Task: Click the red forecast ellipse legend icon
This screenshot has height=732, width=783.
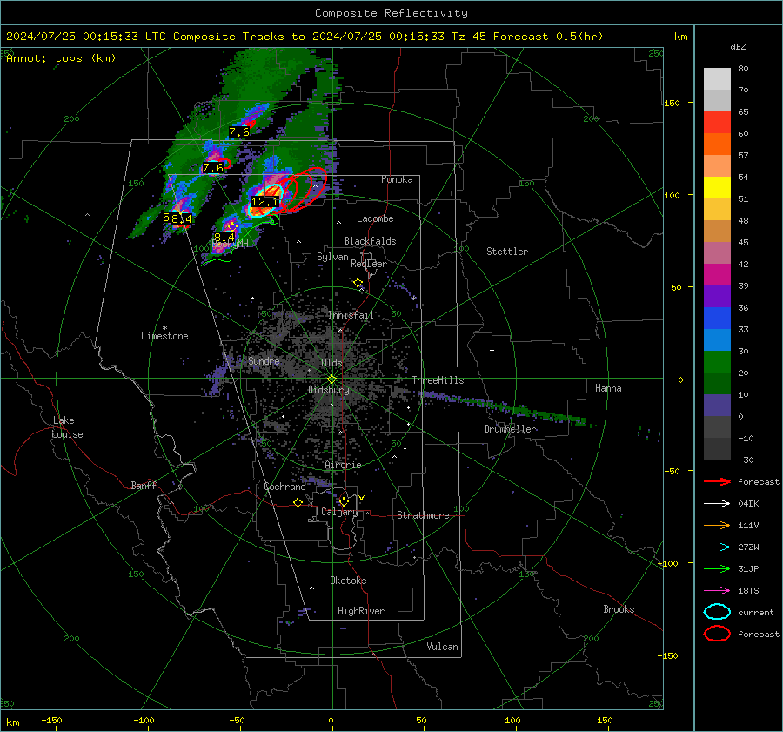Action: [x=717, y=634]
